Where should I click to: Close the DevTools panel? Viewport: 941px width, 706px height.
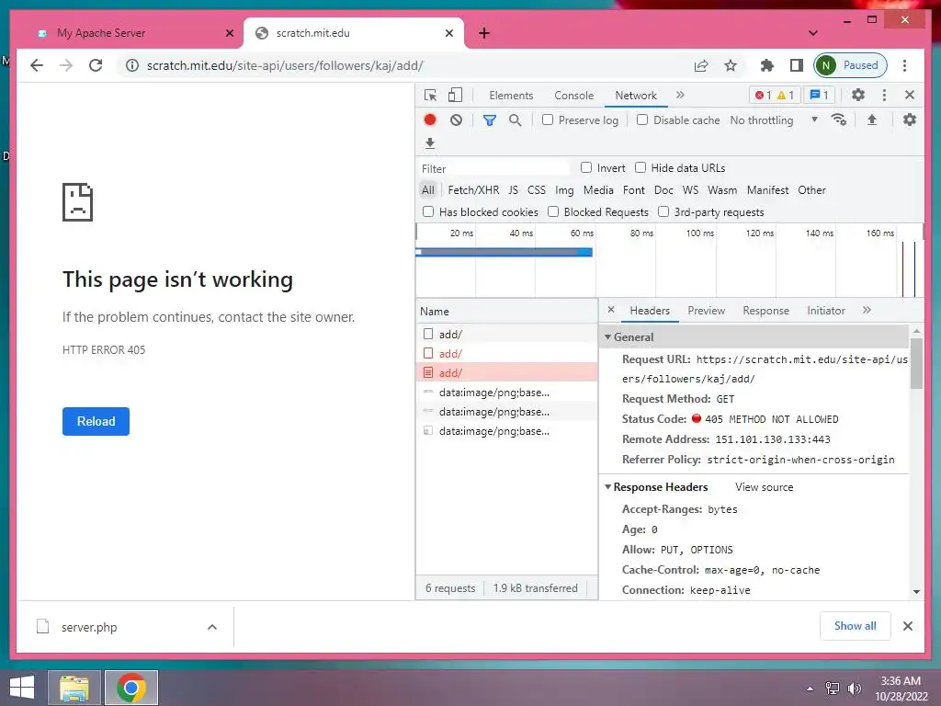coord(910,95)
